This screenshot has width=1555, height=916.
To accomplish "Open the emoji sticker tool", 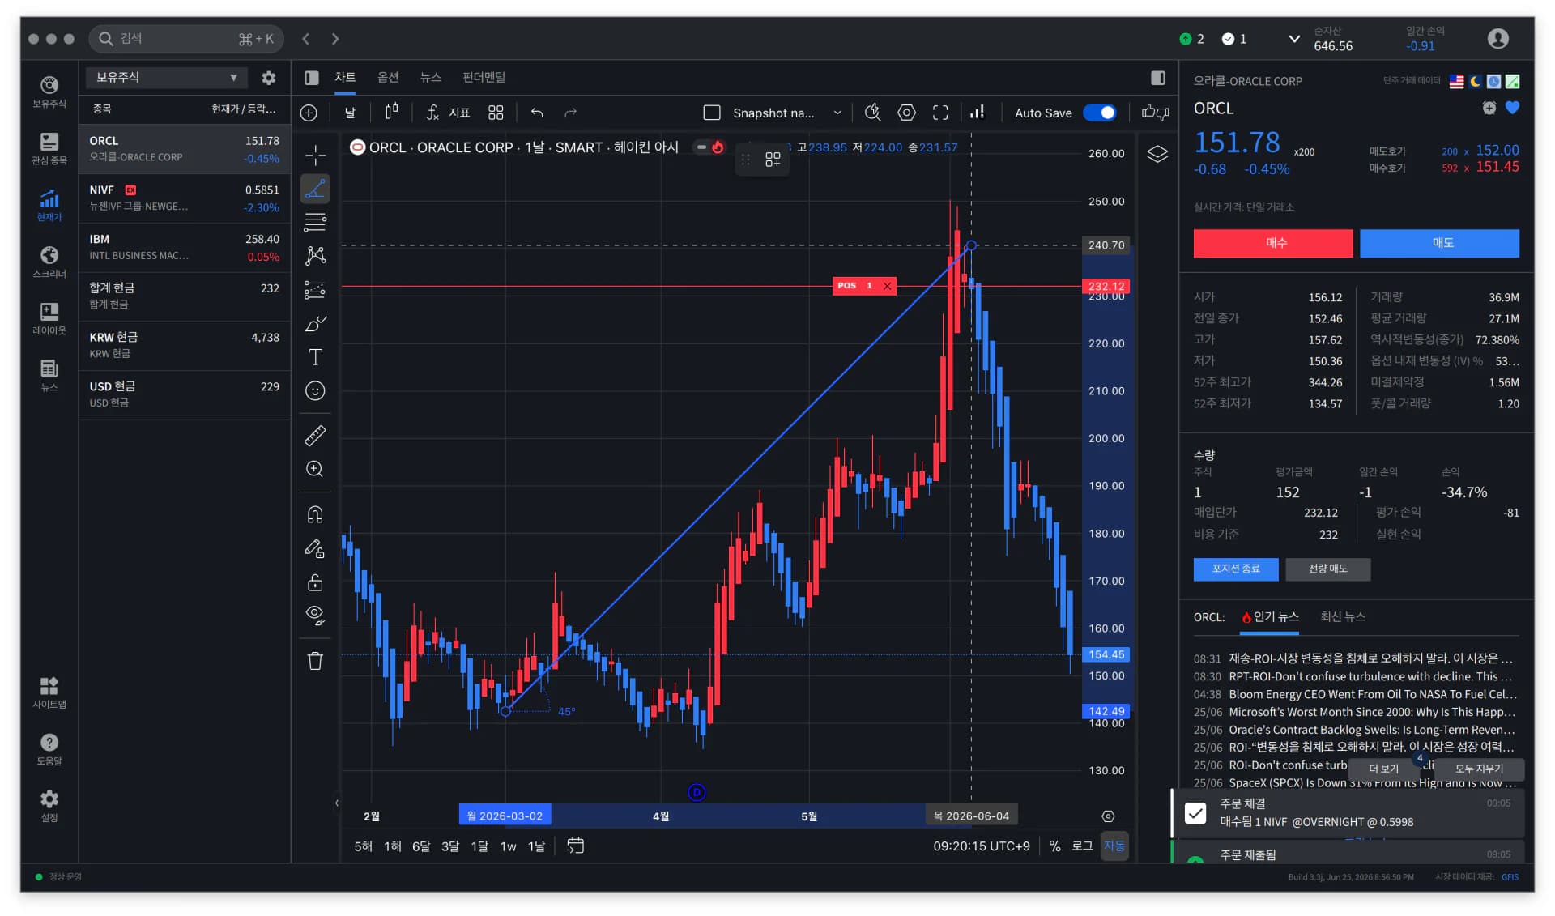I will click(315, 391).
